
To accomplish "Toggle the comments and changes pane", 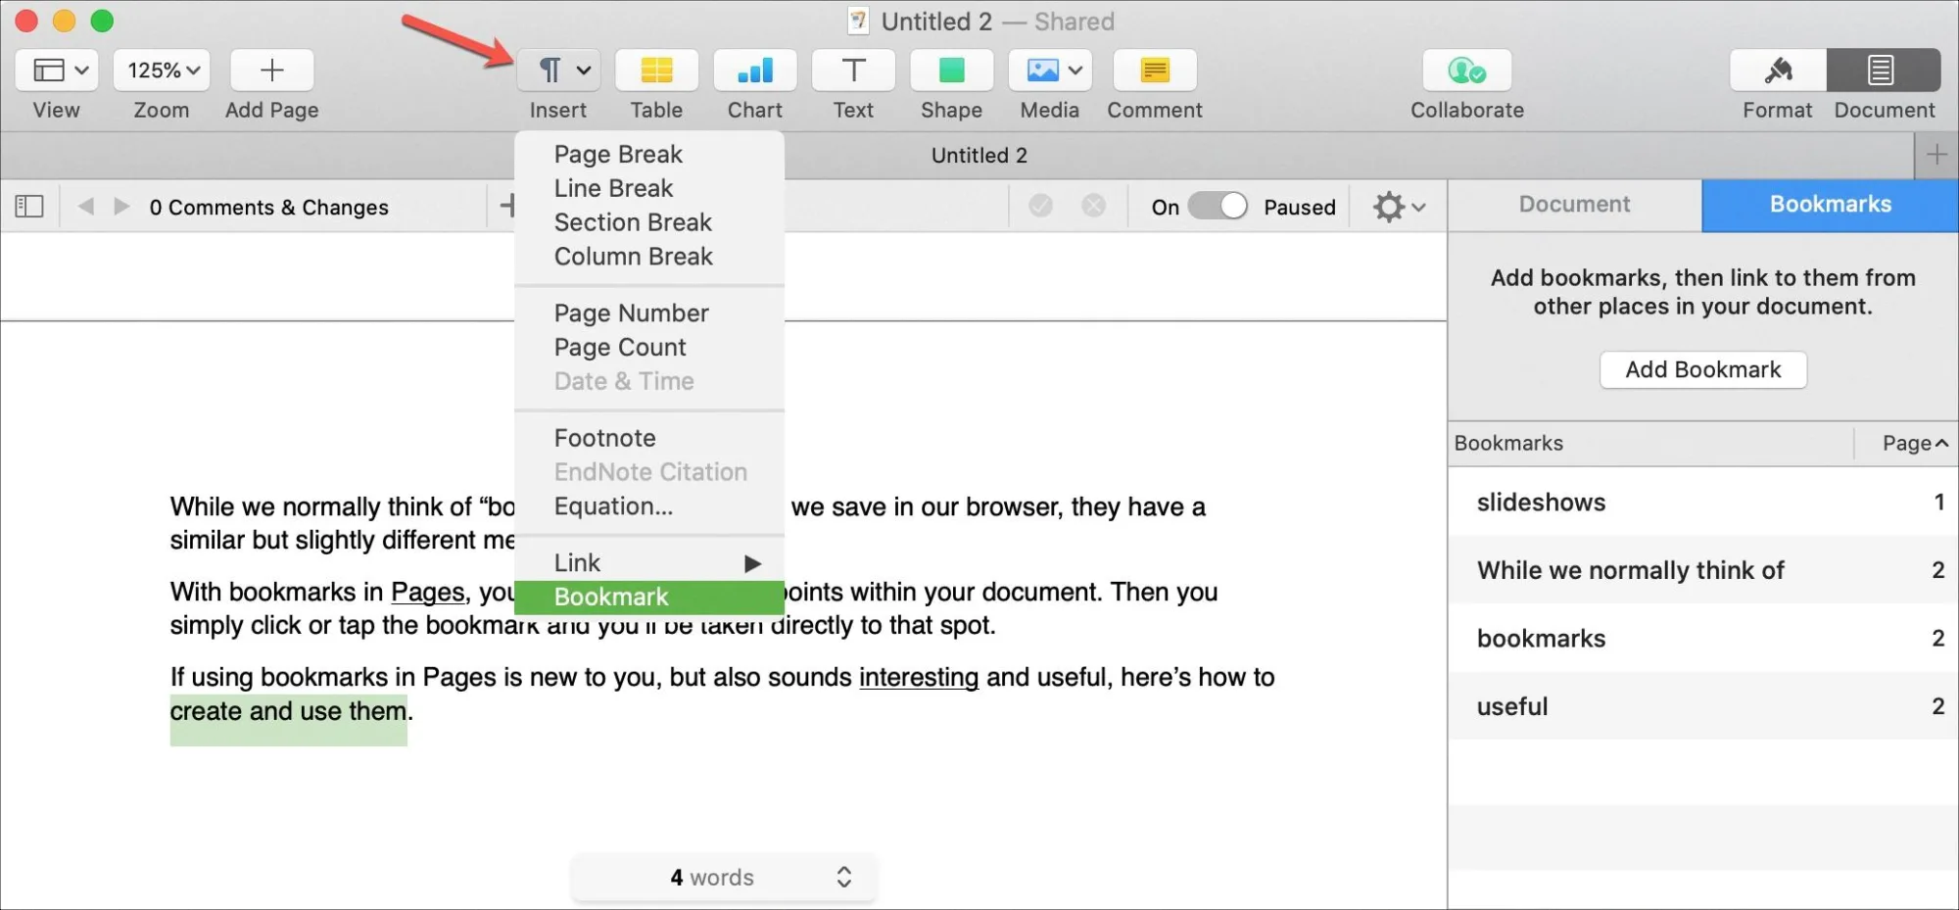I will tap(28, 206).
